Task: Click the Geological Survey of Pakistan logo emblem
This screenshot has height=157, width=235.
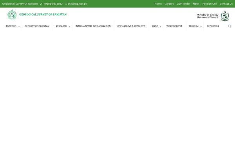Action: (12, 15)
